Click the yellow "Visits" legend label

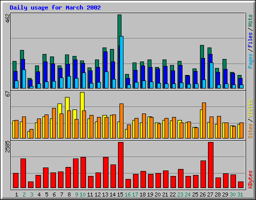tap(250, 109)
